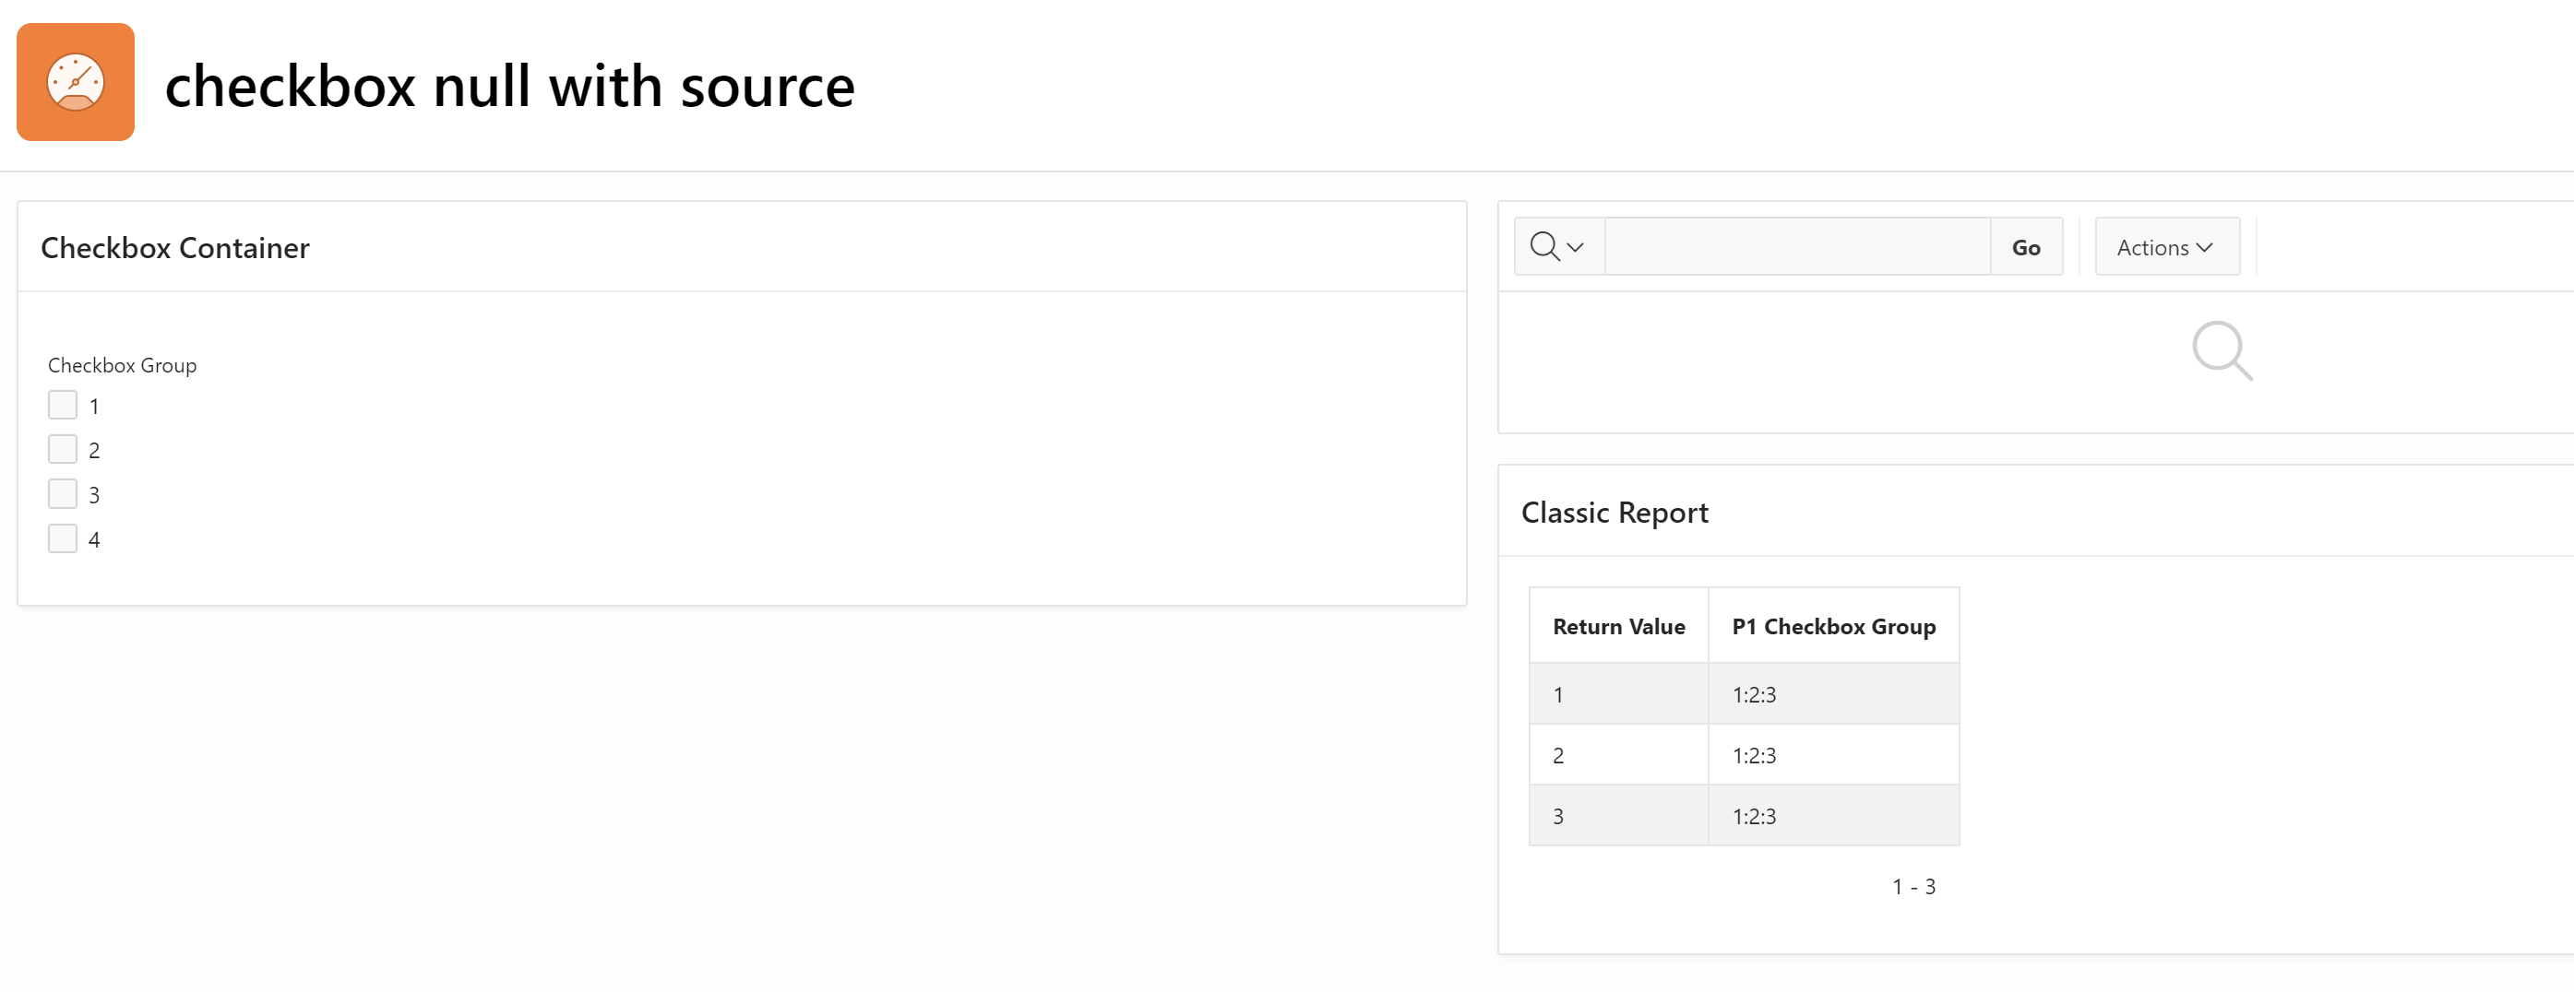Screen dimensions: 2574x992
Task: Open the search column selector dropdown
Action: (1575, 247)
